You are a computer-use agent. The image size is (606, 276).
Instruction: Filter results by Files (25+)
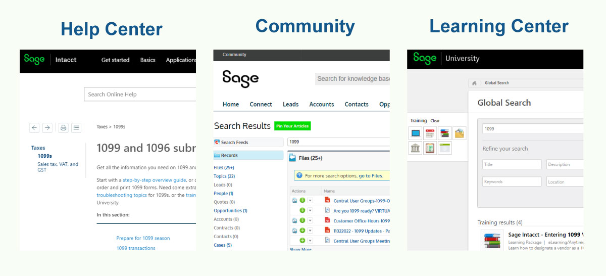coord(224,167)
